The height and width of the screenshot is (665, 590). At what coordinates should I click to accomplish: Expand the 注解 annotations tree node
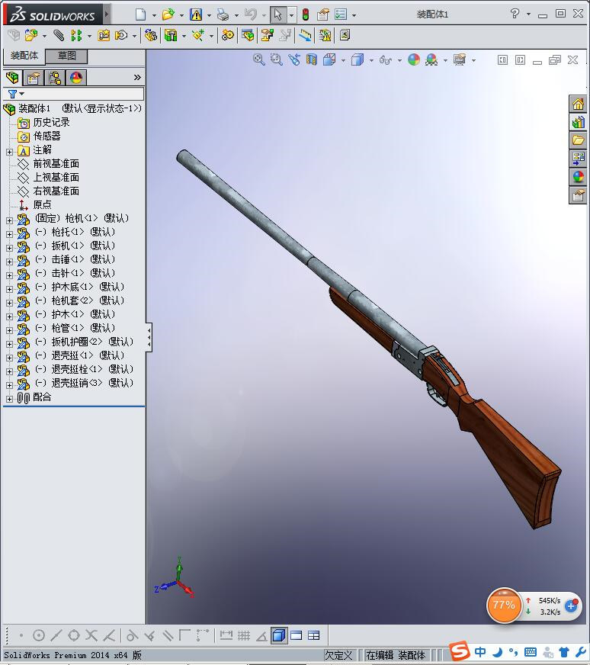point(9,152)
